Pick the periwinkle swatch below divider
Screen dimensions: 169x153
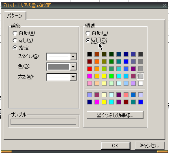tap(90, 95)
